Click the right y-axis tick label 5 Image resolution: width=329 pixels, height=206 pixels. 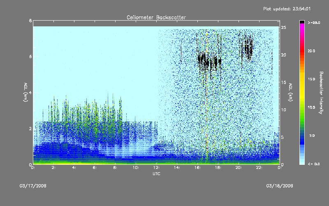pos(283,137)
